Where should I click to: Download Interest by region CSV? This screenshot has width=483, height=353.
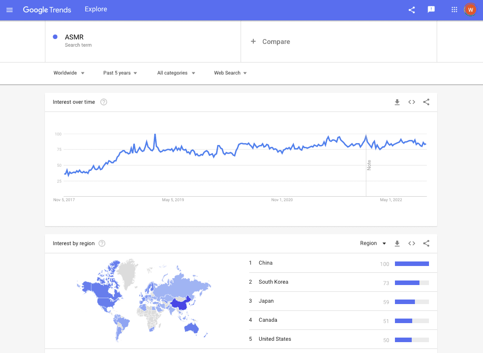pyautogui.click(x=397, y=243)
